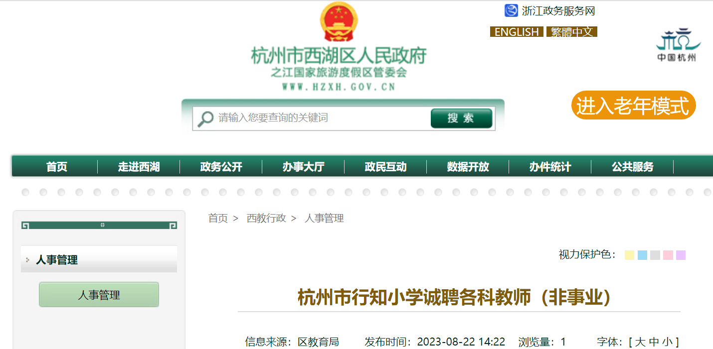Switch to 繁體中文 version

click(x=572, y=32)
